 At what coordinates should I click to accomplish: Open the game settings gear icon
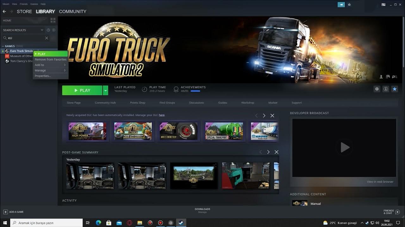click(377, 89)
